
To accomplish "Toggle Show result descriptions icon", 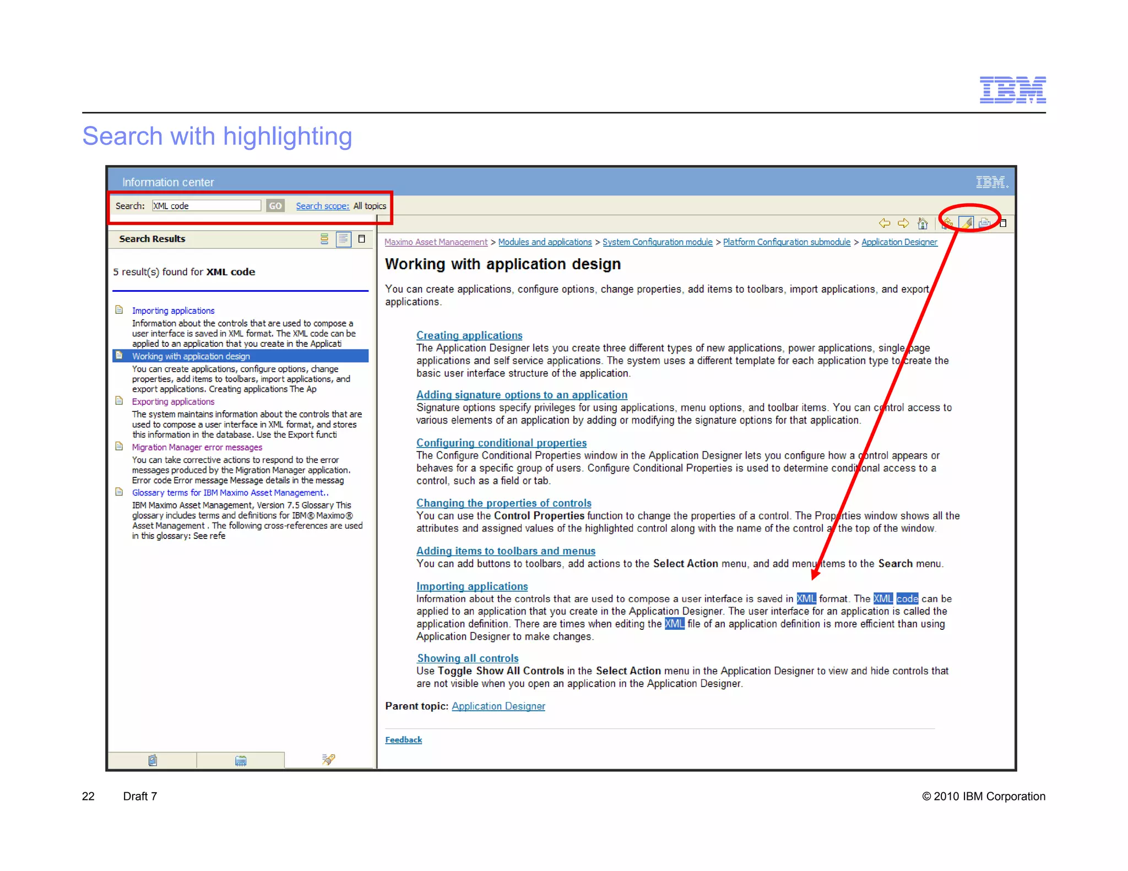I will (344, 239).
